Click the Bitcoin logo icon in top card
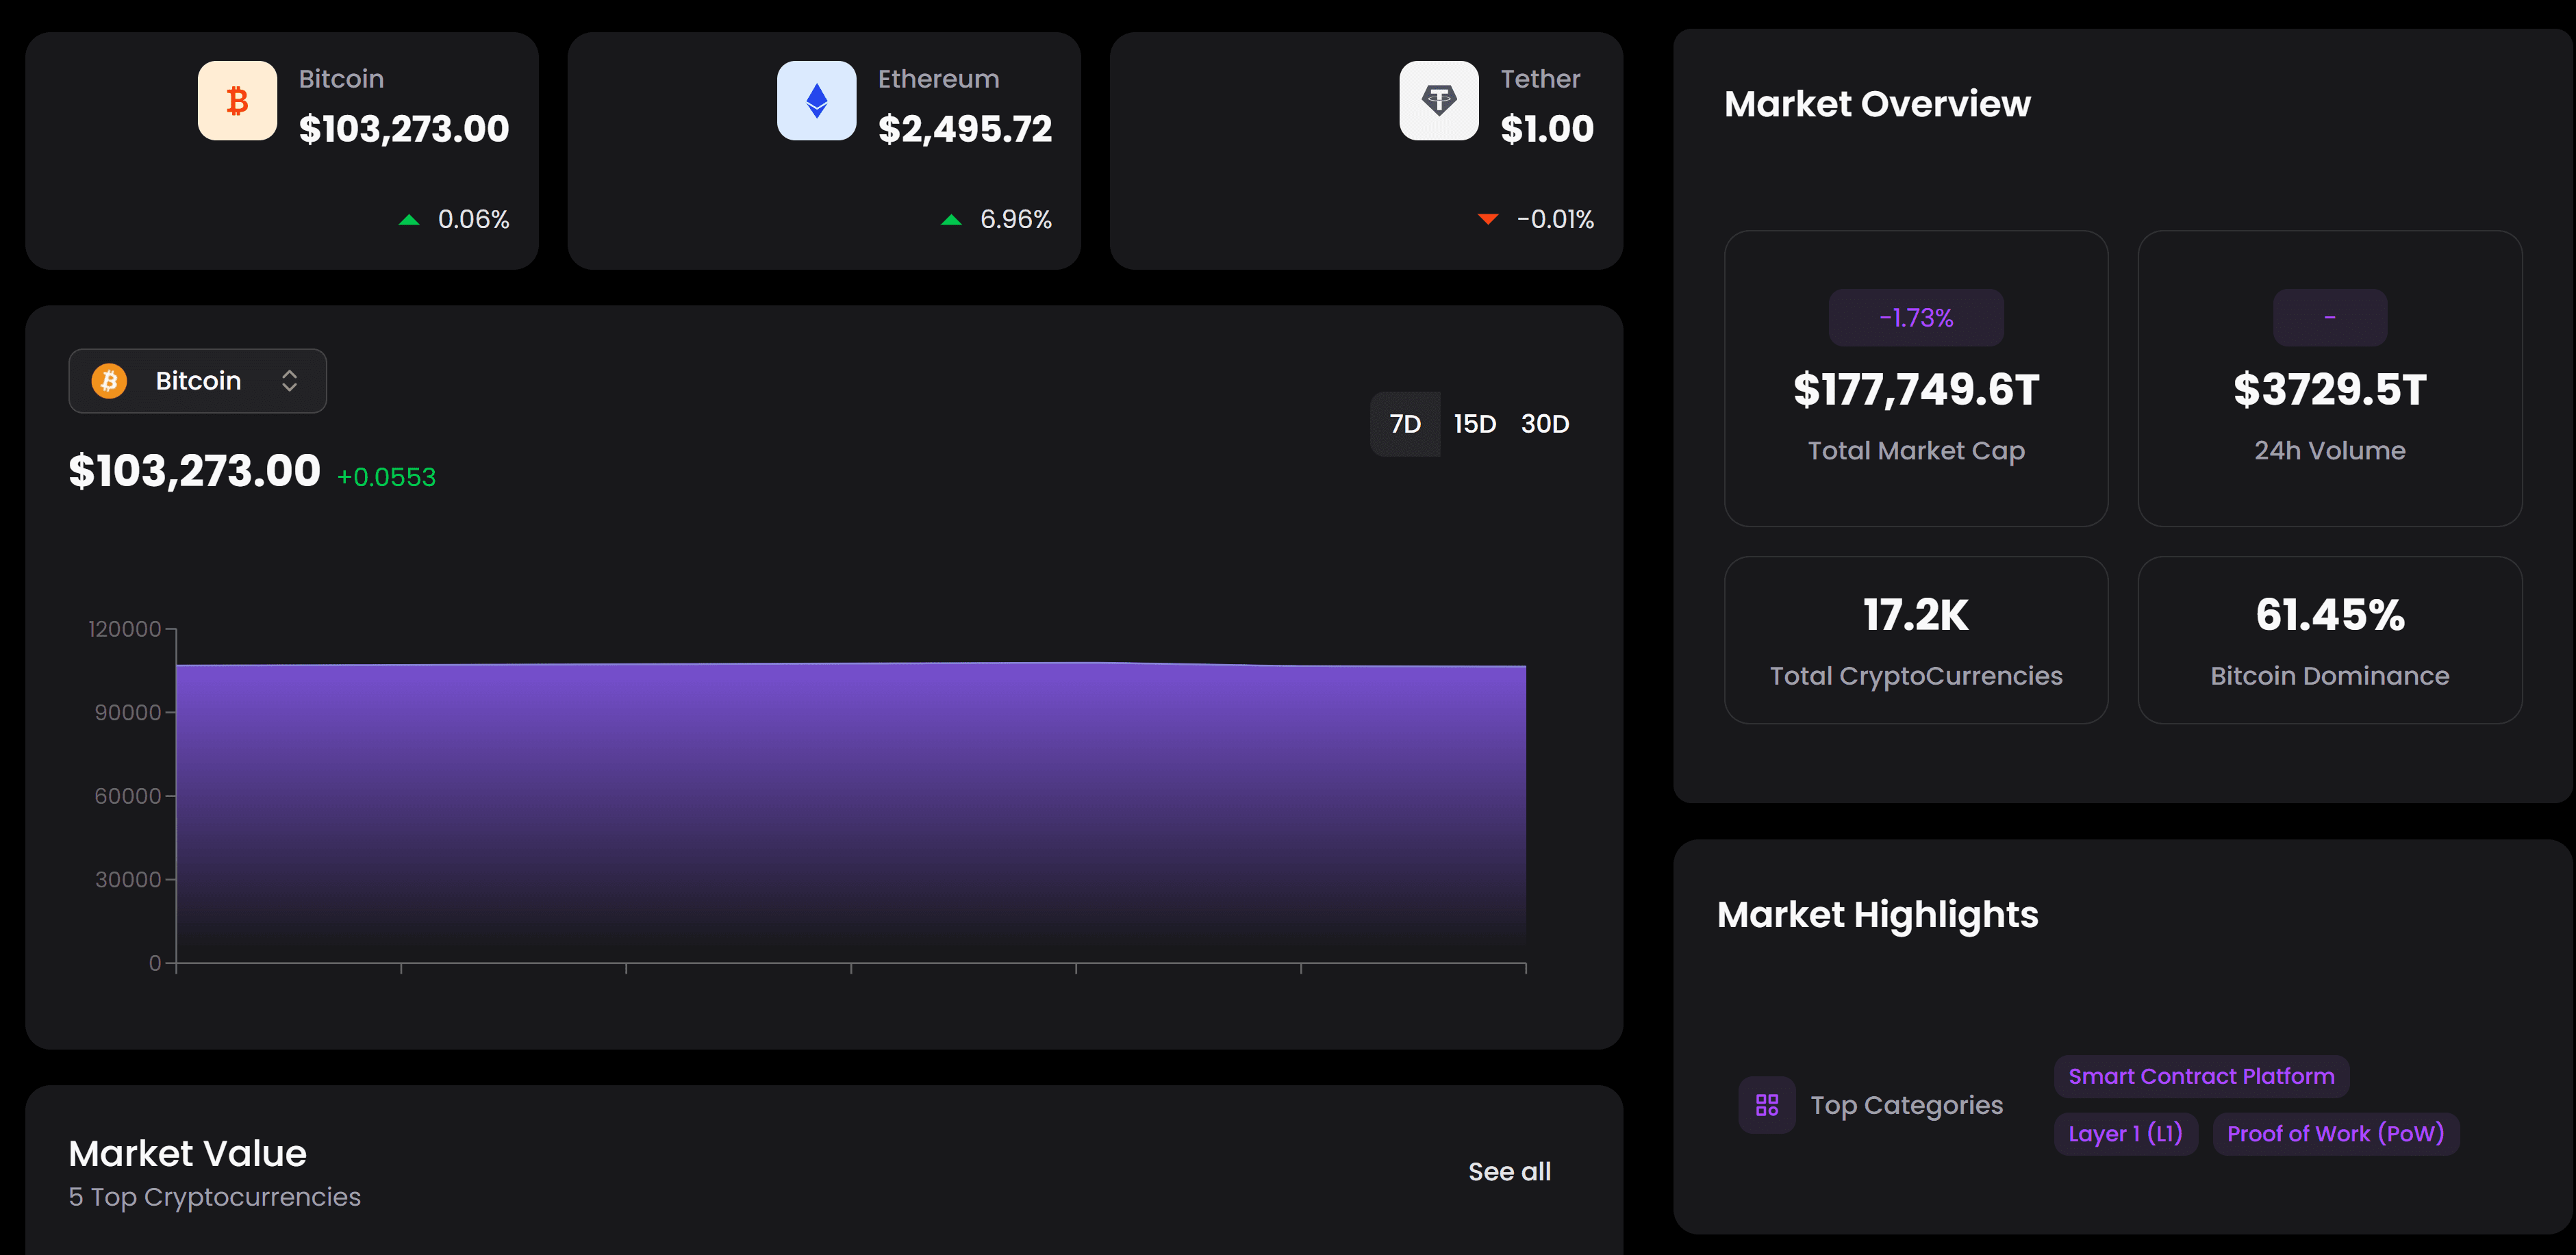Image resolution: width=2576 pixels, height=1255 pixels. click(x=237, y=100)
